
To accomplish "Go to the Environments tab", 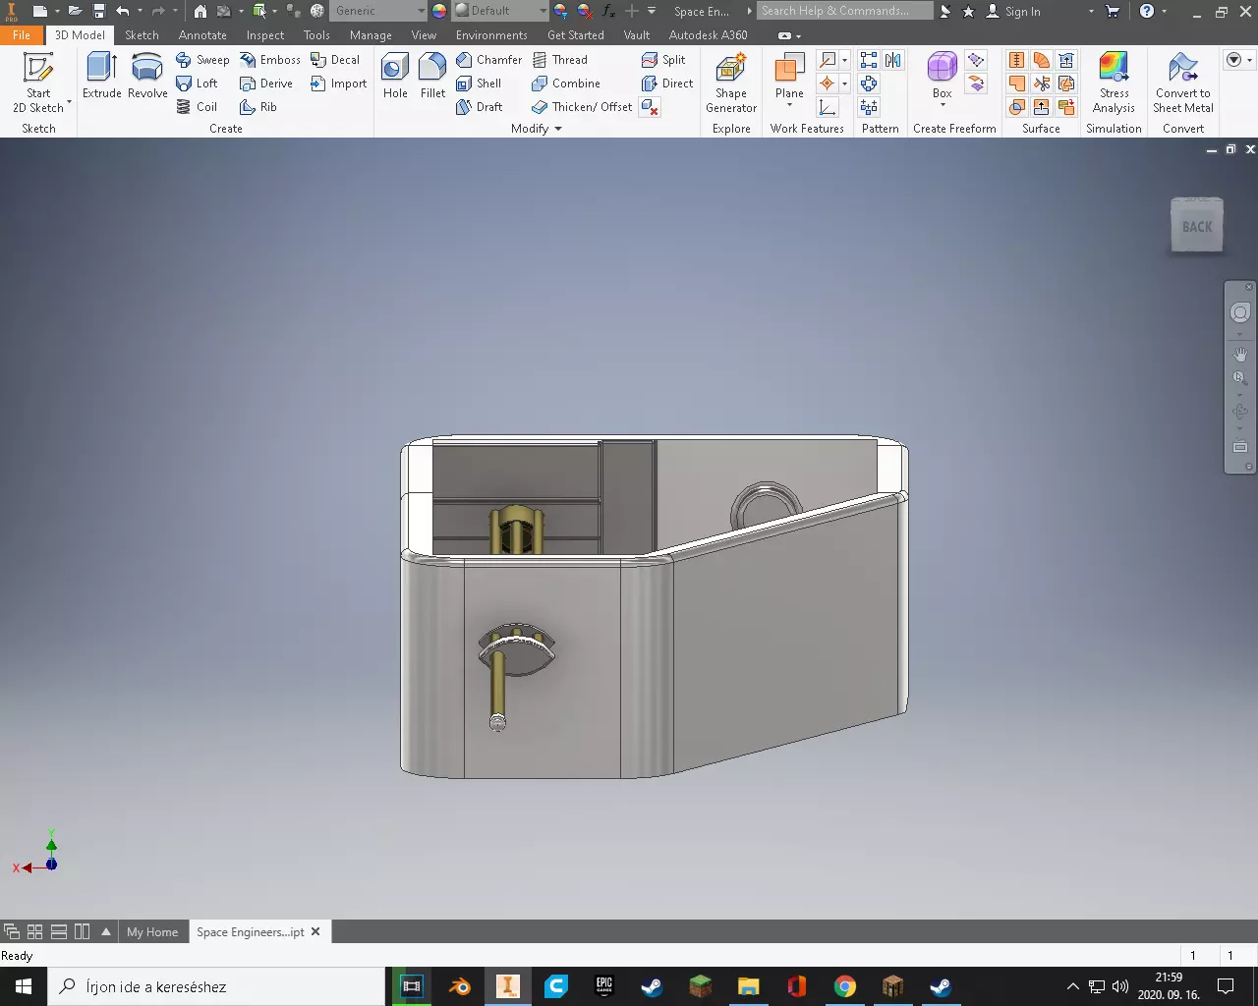I will point(491,34).
